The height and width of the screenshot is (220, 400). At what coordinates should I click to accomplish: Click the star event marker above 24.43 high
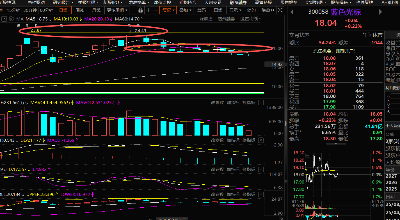129,26
